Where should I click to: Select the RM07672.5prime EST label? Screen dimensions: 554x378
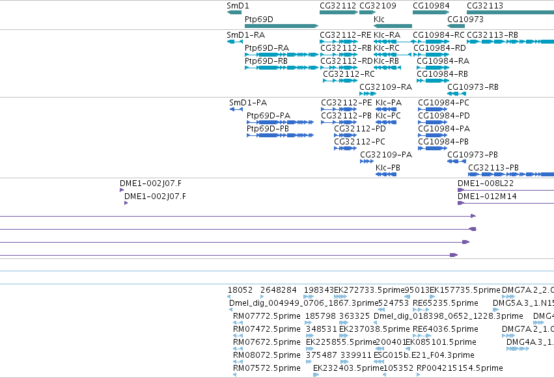(x=267, y=342)
